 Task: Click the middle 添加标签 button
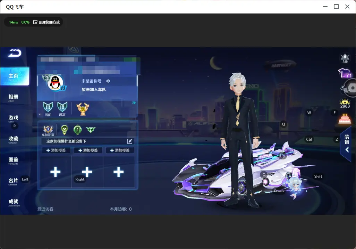click(88, 150)
